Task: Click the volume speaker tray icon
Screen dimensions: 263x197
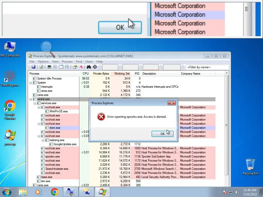Action: (x=237, y=192)
